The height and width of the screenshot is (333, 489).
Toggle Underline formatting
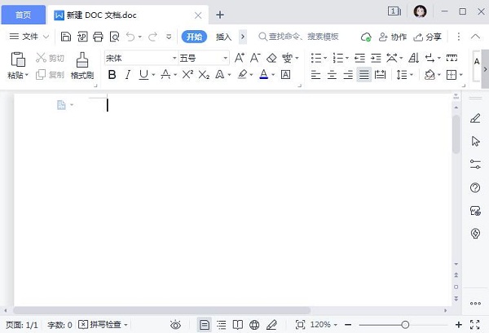click(x=143, y=74)
